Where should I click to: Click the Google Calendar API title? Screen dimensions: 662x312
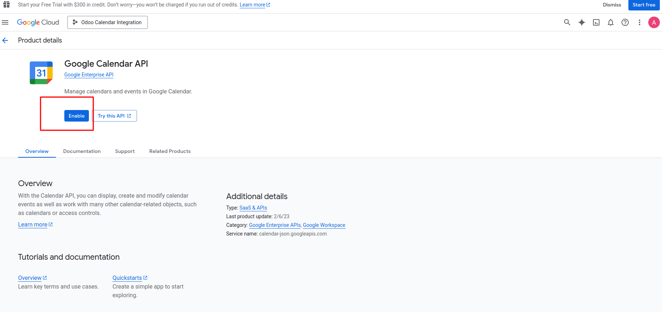tap(106, 63)
